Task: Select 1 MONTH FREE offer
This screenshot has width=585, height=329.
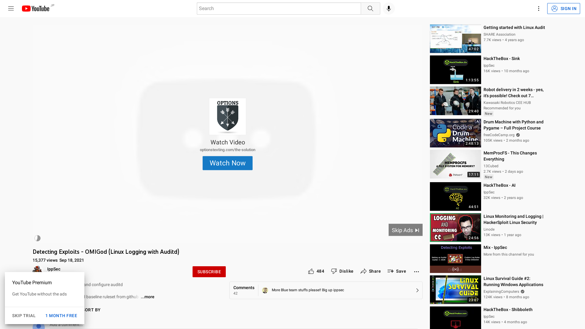Action: [61, 316]
